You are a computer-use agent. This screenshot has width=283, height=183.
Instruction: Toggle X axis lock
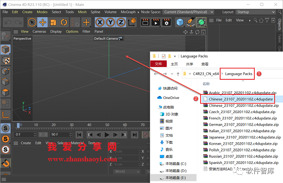click(x=100, y=22)
